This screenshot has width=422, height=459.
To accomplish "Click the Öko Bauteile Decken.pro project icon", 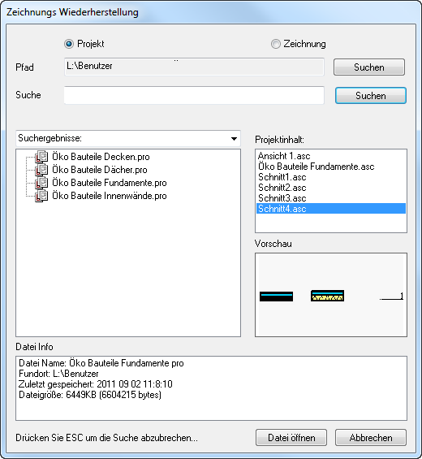I will point(41,157).
